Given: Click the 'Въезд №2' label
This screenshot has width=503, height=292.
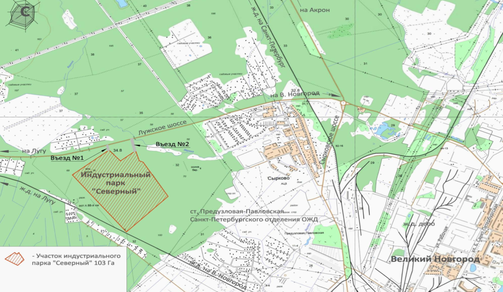Looking at the screenshot, I should (172, 144).
